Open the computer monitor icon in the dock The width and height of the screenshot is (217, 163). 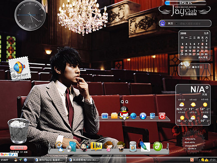[x=105, y=116]
